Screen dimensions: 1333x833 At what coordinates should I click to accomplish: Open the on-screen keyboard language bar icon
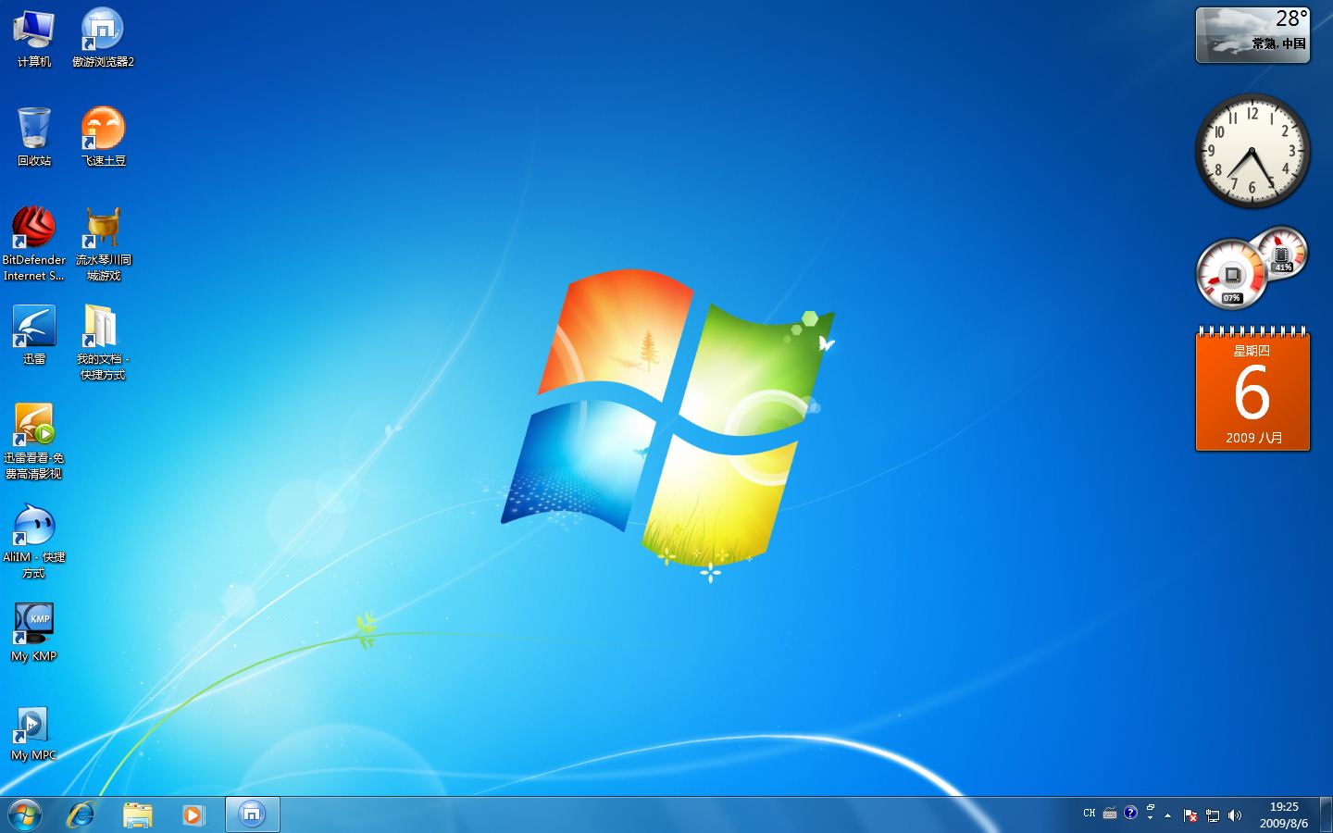tap(1110, 814)
